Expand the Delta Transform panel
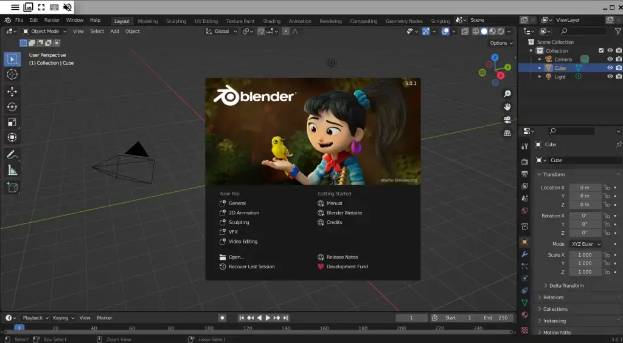 click(566, 285)
